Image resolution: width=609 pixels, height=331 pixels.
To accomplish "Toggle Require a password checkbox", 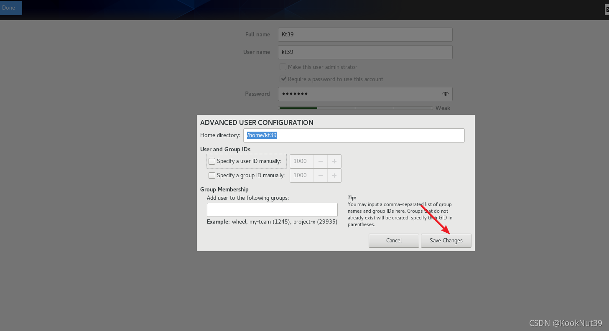I will (283, 79).
